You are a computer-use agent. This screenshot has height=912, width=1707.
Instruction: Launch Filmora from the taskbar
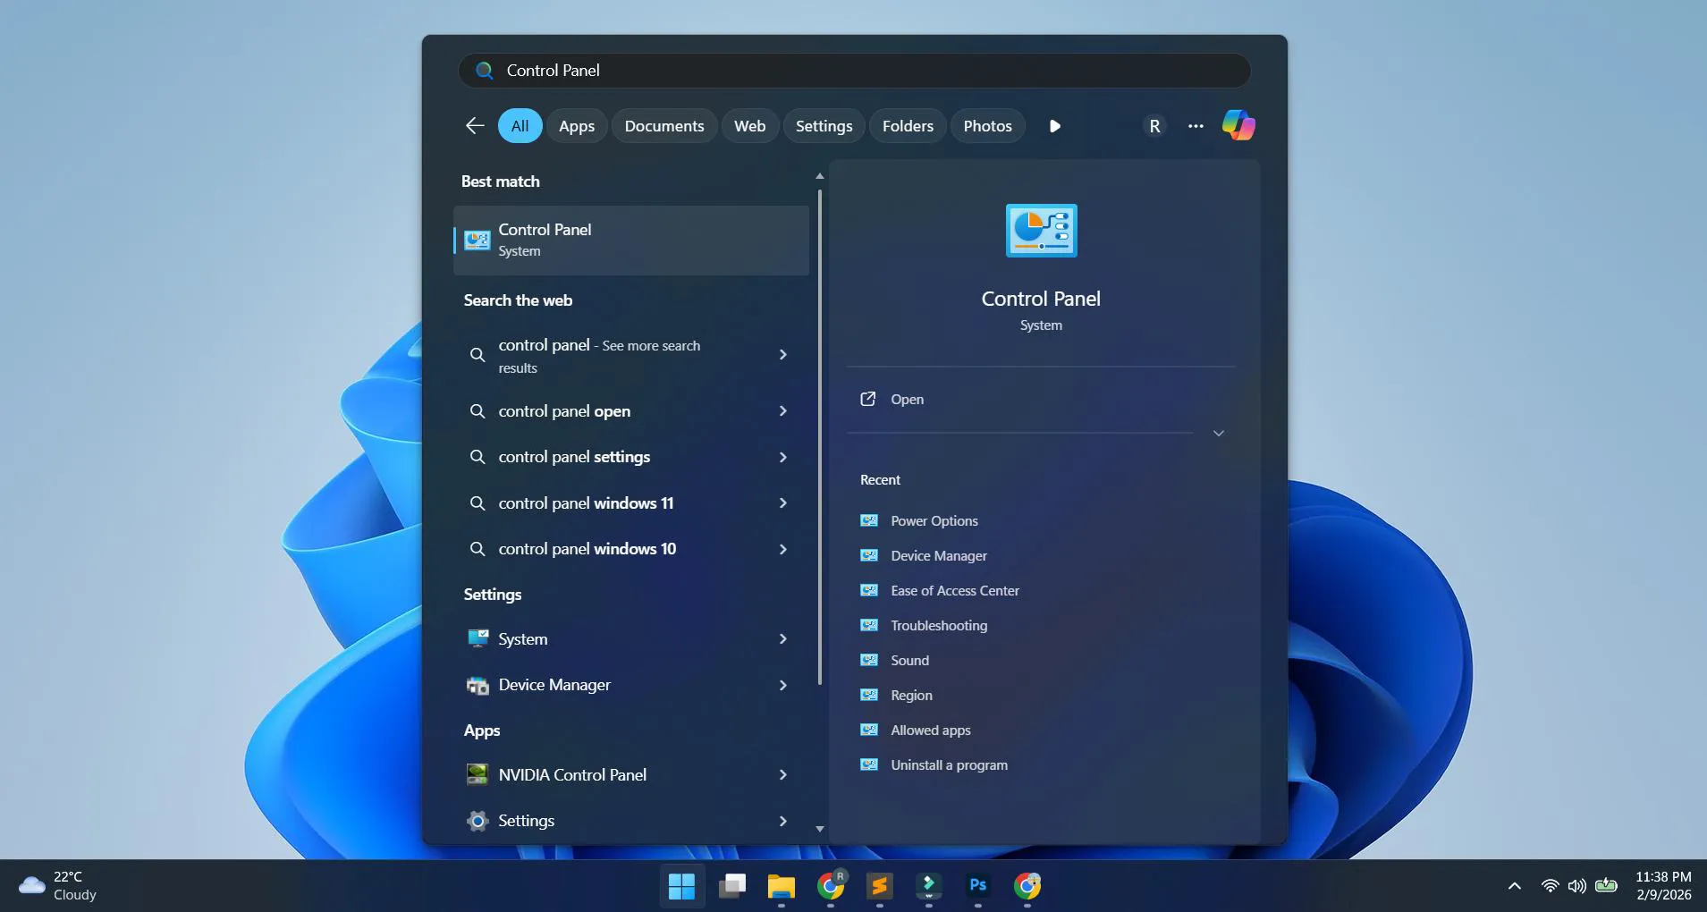click(x=928, y=887)
